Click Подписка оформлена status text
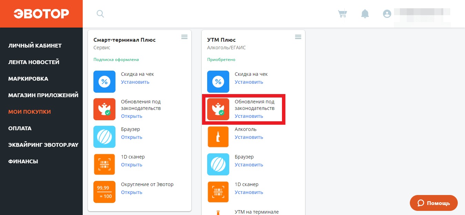 point(116,60)
